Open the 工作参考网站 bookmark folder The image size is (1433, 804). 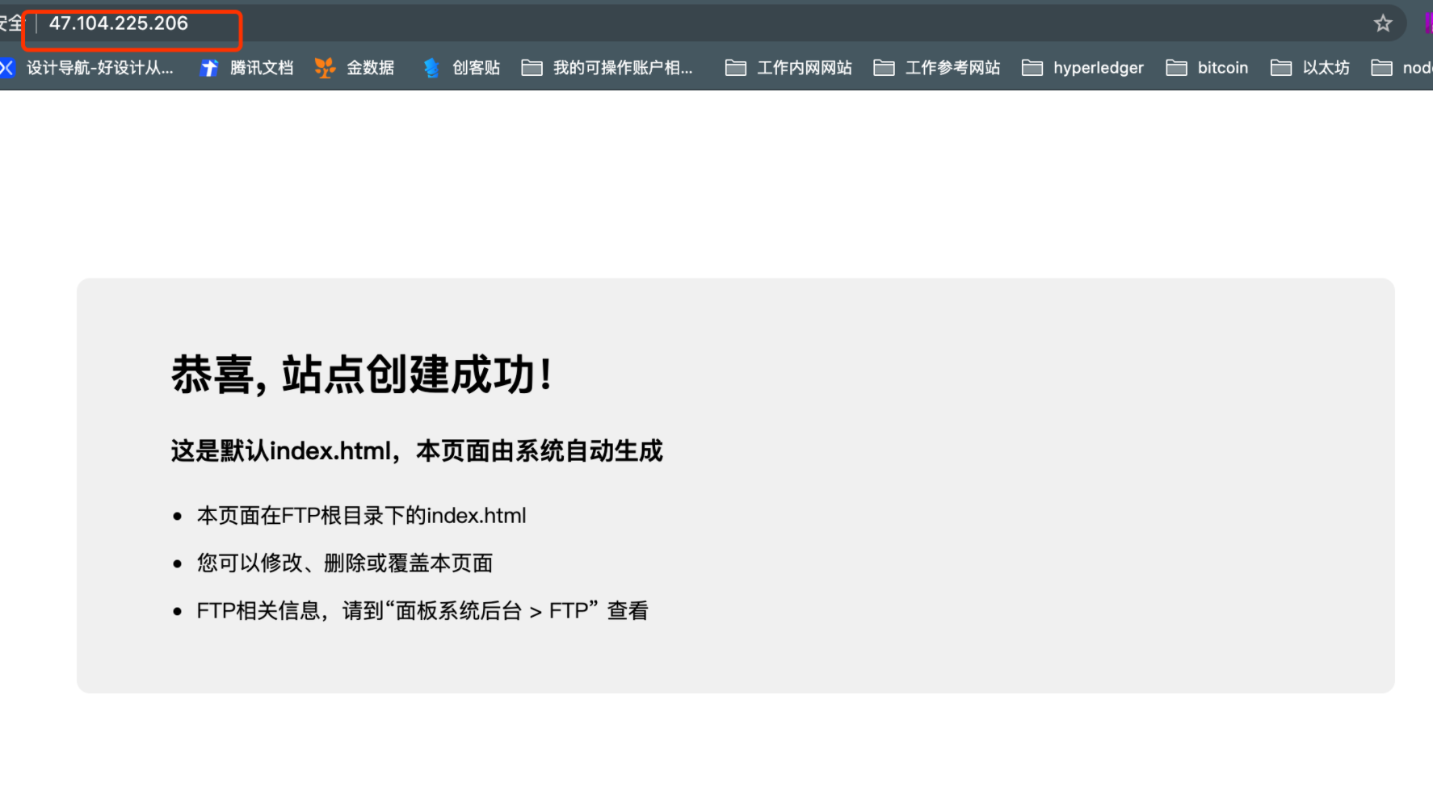tap(937, 68)
